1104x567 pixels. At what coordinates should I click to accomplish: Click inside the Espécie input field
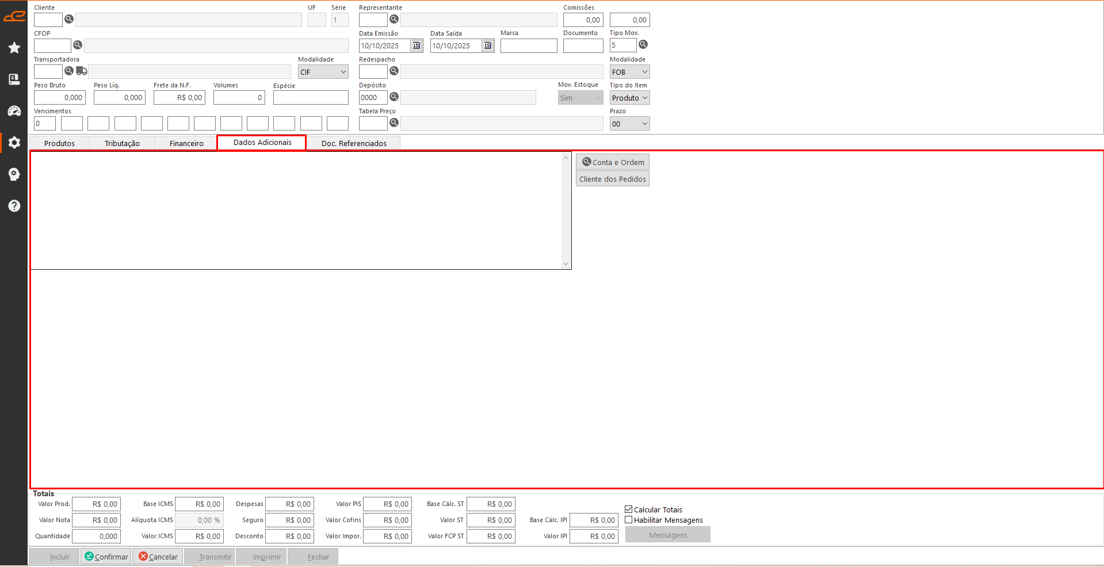[x=311, y=98]
